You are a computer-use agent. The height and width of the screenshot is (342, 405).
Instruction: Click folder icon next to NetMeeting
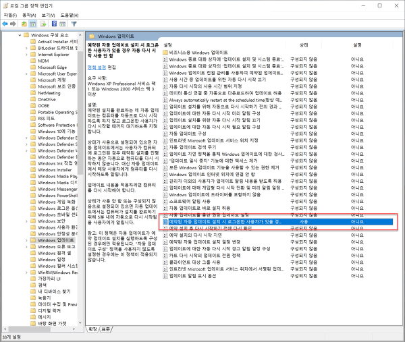coord(33,93)
